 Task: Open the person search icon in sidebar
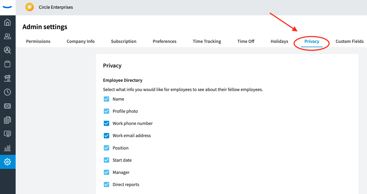(x=7, y=50)
